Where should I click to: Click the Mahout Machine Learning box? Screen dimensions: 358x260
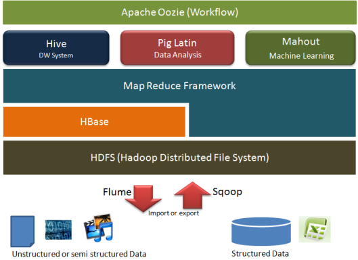(x=300, y=48)
